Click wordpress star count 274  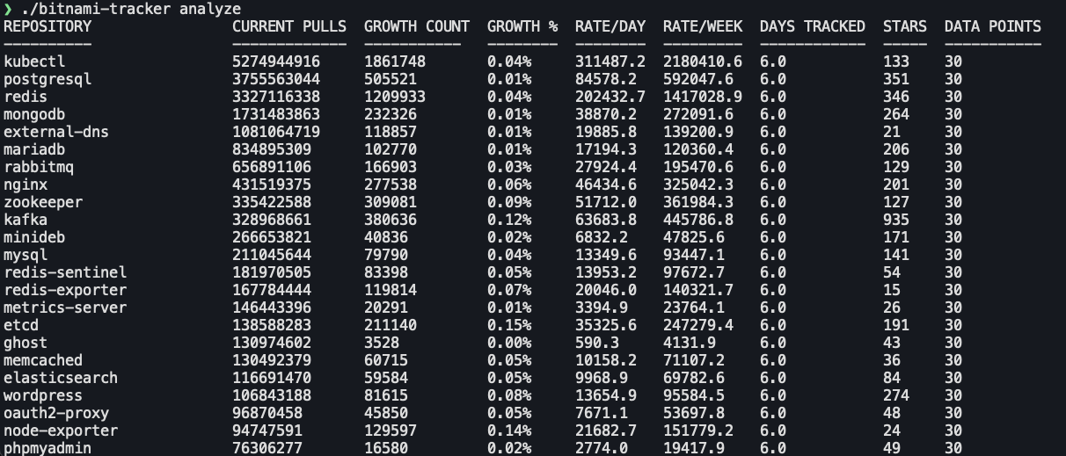click(896, 395)
